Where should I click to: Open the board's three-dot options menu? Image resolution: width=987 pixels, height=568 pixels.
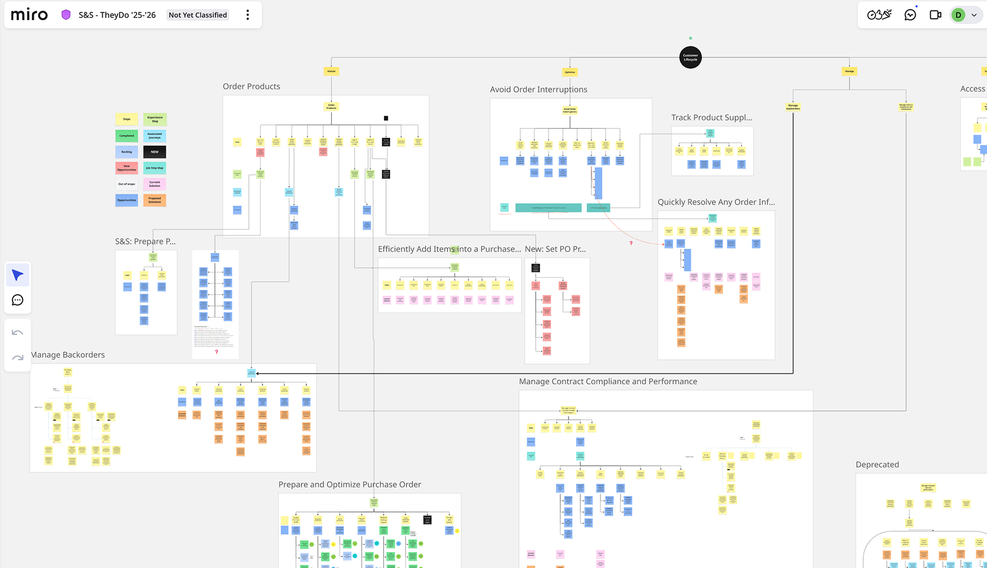point(248,15)
